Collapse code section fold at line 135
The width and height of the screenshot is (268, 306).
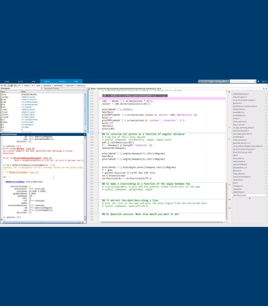pyautogui.click(x=98, y=134)
